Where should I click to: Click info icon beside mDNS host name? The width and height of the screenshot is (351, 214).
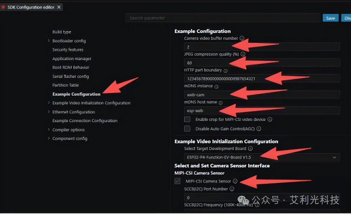click(x=221, y=103)
